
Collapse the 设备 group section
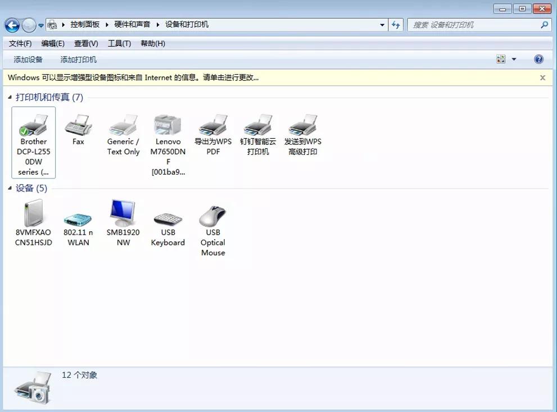click(10, 189)
